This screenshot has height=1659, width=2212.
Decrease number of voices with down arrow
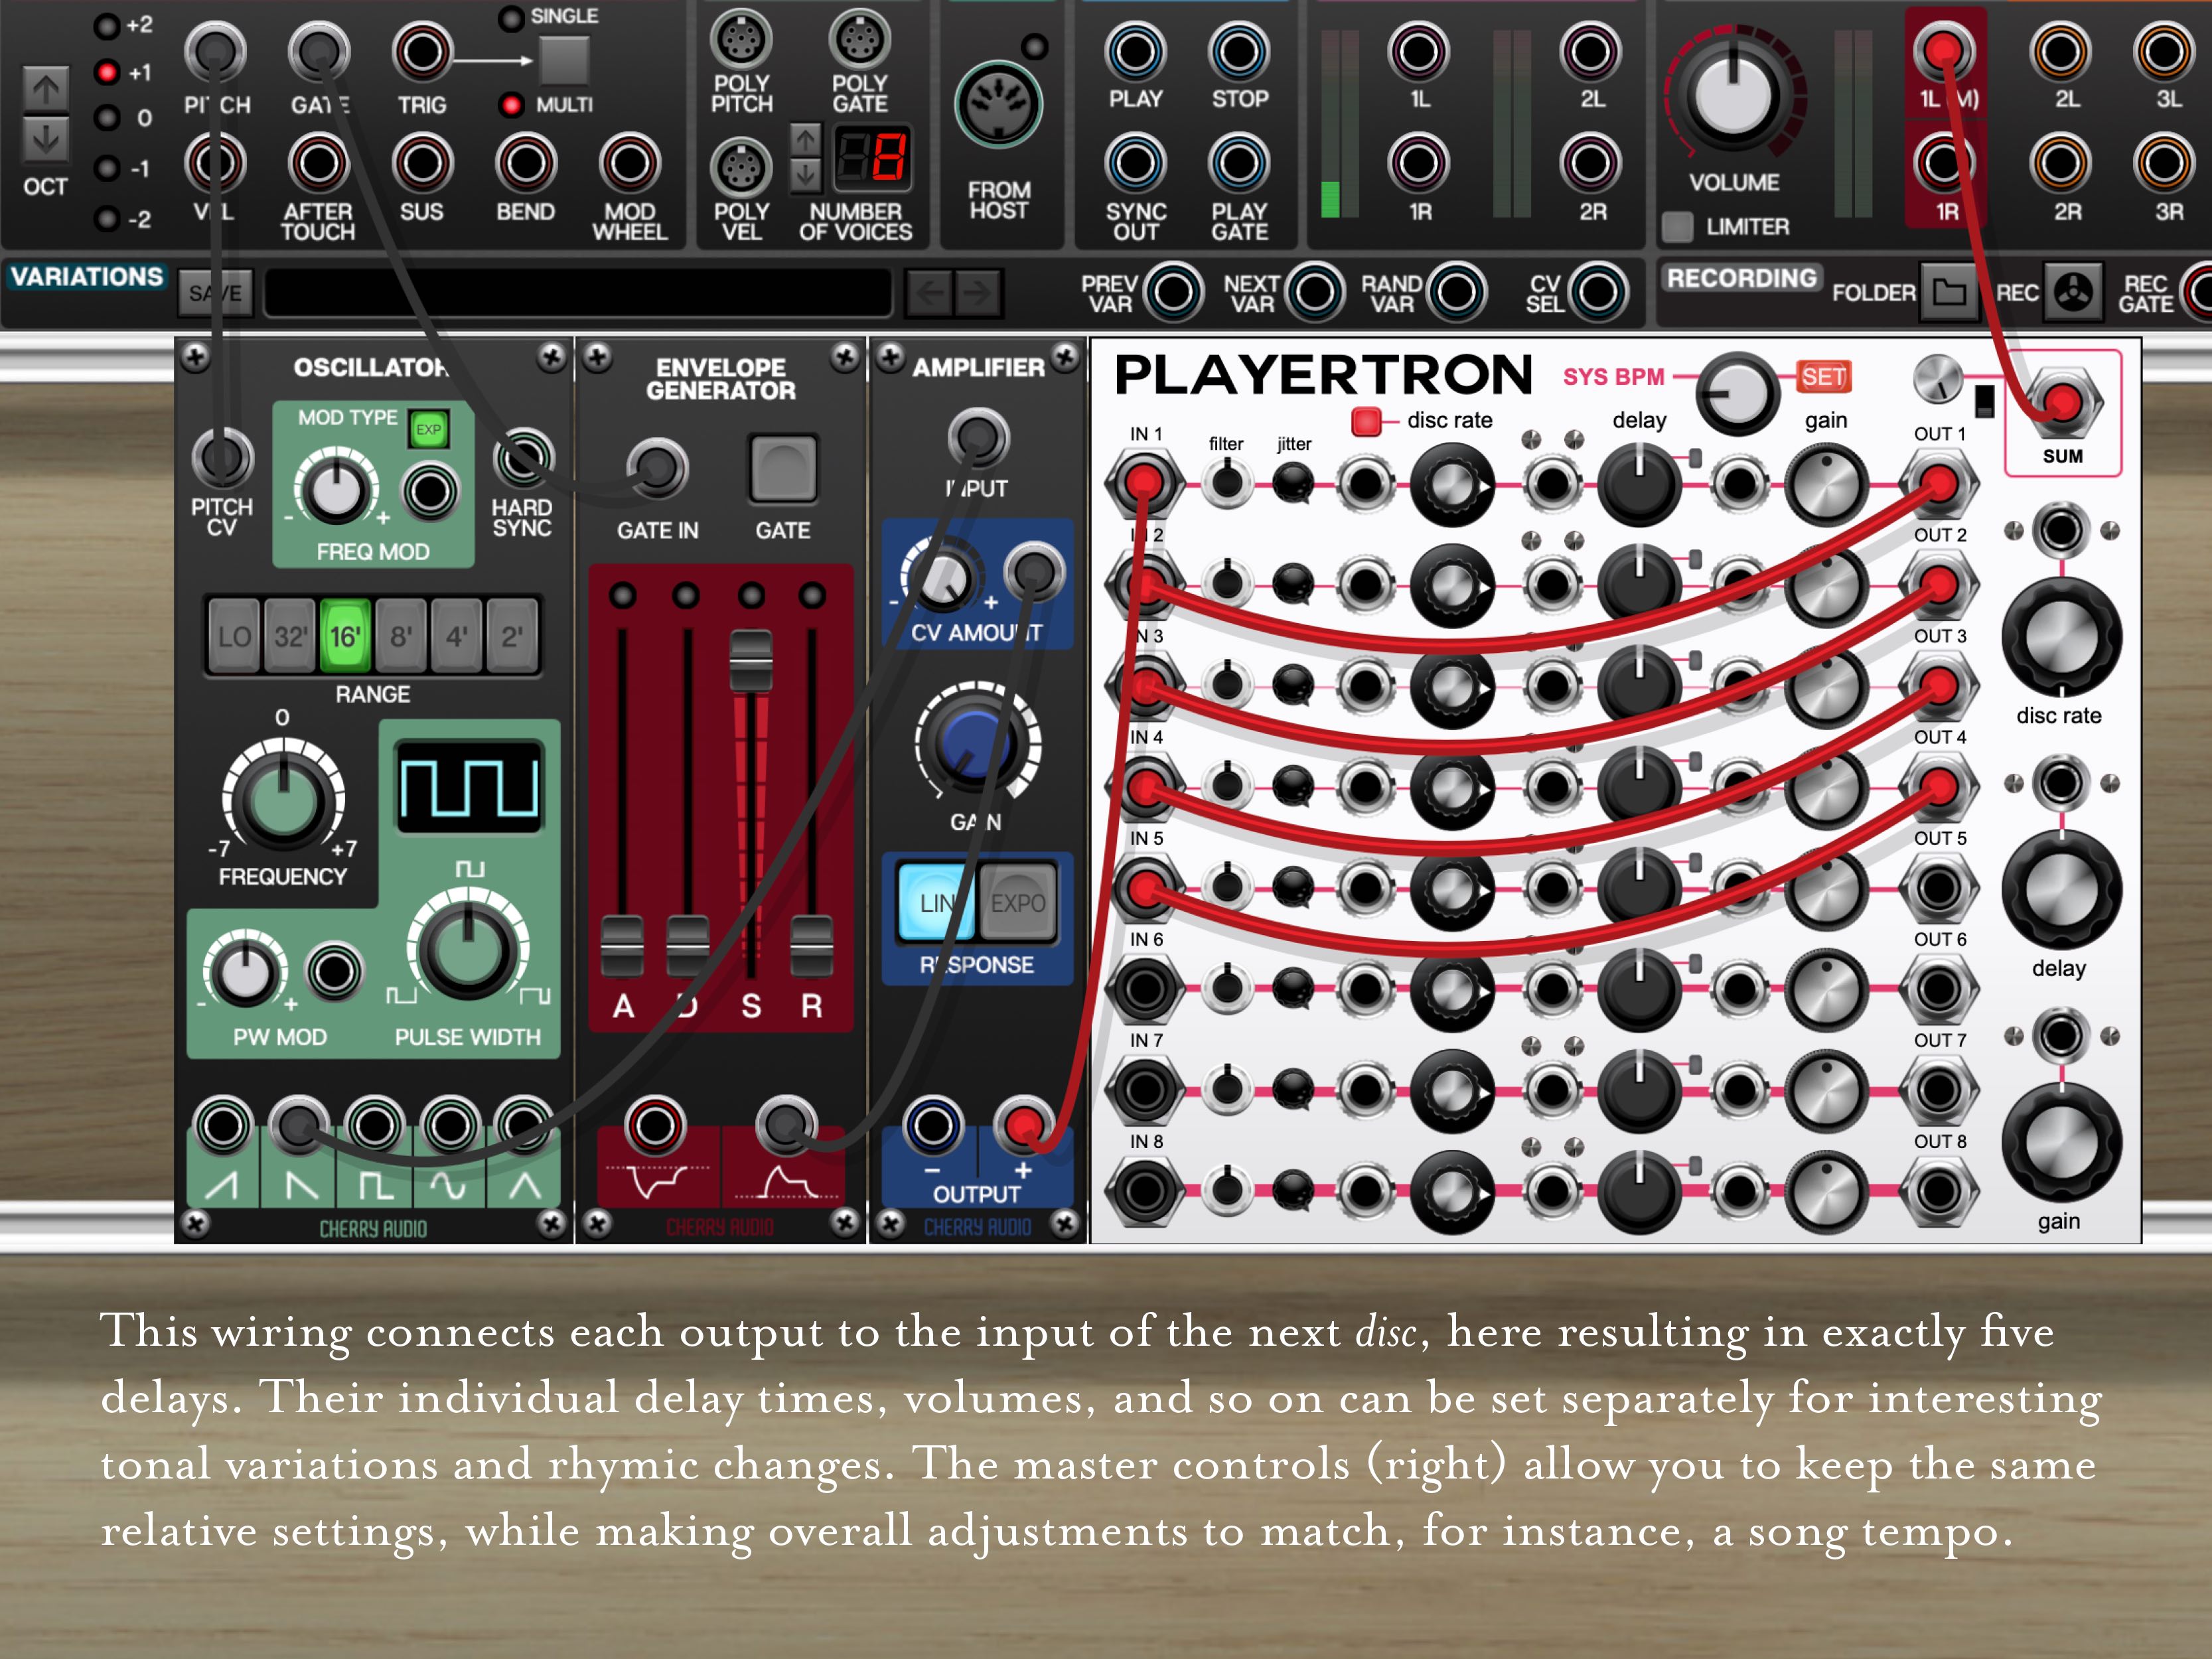(806, 176)
